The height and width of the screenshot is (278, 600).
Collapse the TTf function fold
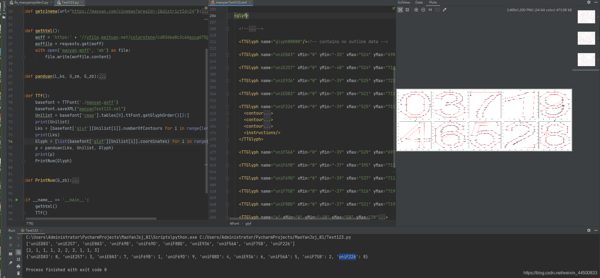24,96
